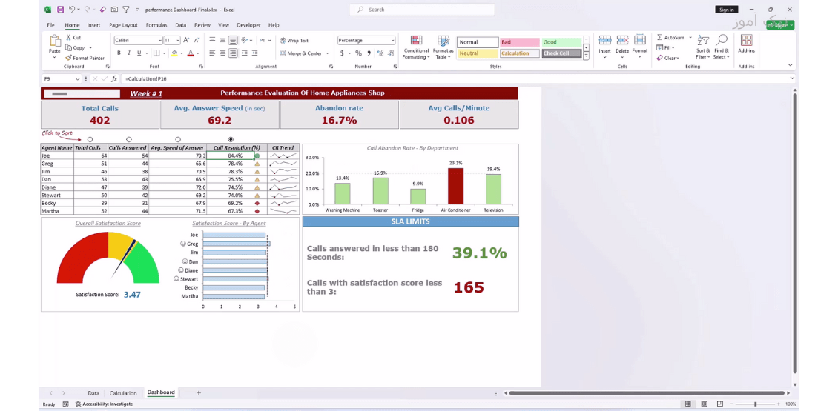Click the Fill Color bucket icon
This screenshot has height=411, width=838.
tap(174, 53)
